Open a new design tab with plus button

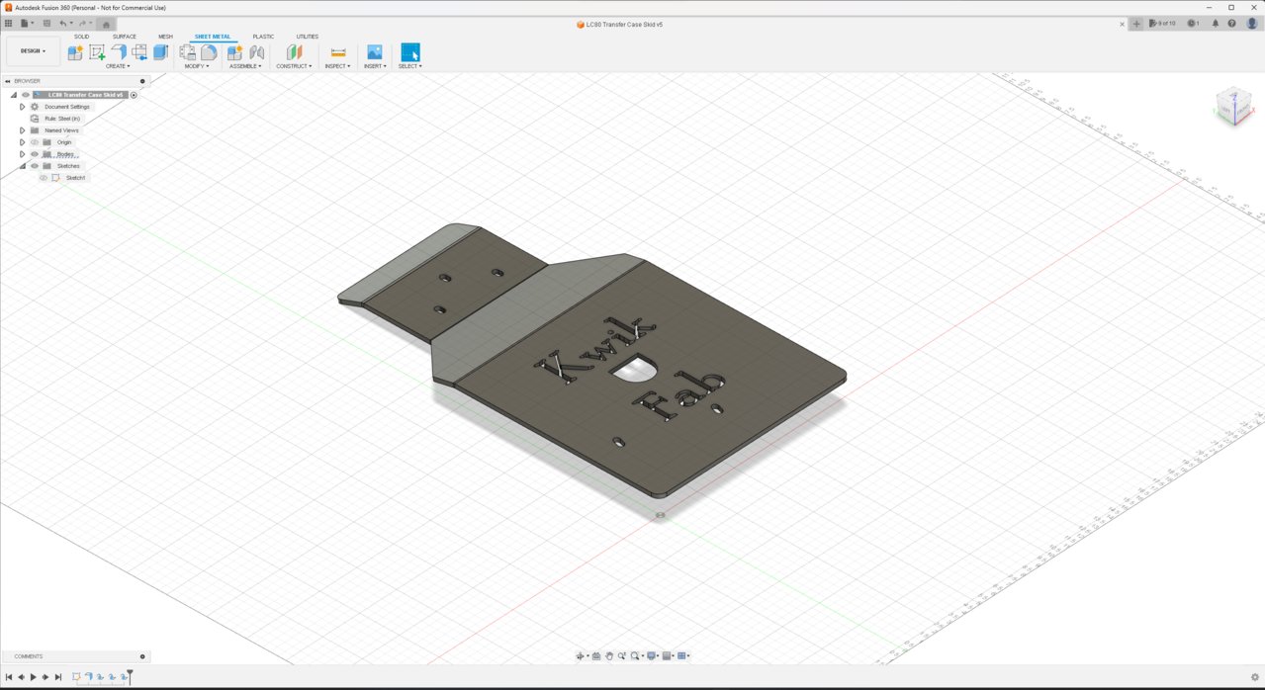tap(1136, 24)
